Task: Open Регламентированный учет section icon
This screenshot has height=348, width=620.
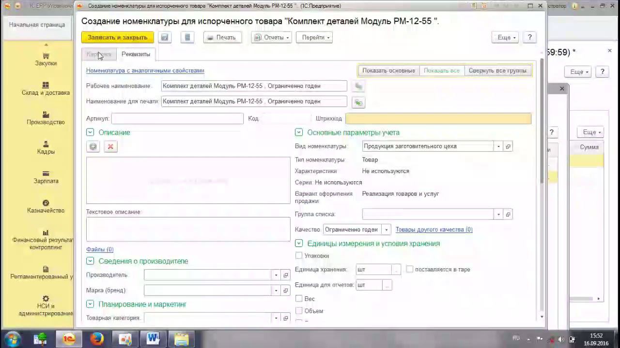Action: pos(46,269)
